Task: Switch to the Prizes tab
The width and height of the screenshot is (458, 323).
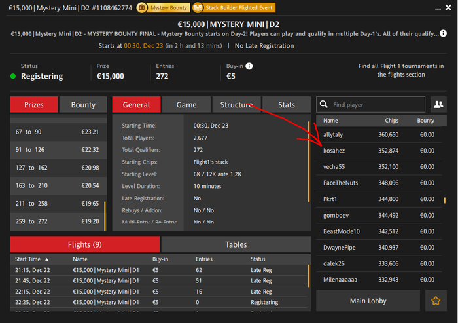Action: pyautogui.click(x=34, y=105)
